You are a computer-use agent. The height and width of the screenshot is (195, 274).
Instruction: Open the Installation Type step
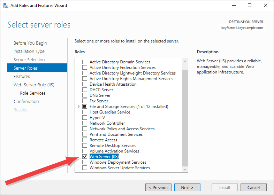29,51
